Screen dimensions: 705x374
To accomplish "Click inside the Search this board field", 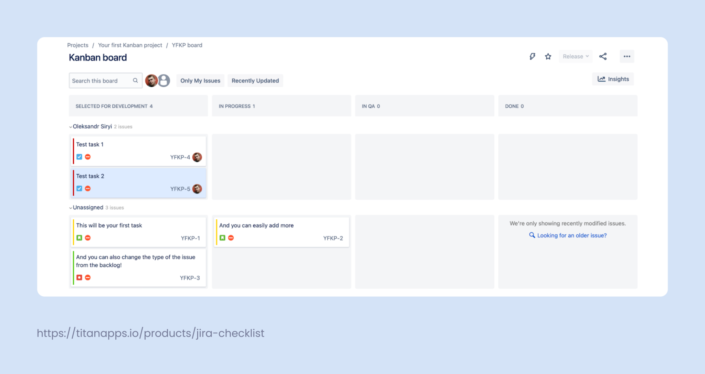I will pyautogui.click(x=100, y=80).
